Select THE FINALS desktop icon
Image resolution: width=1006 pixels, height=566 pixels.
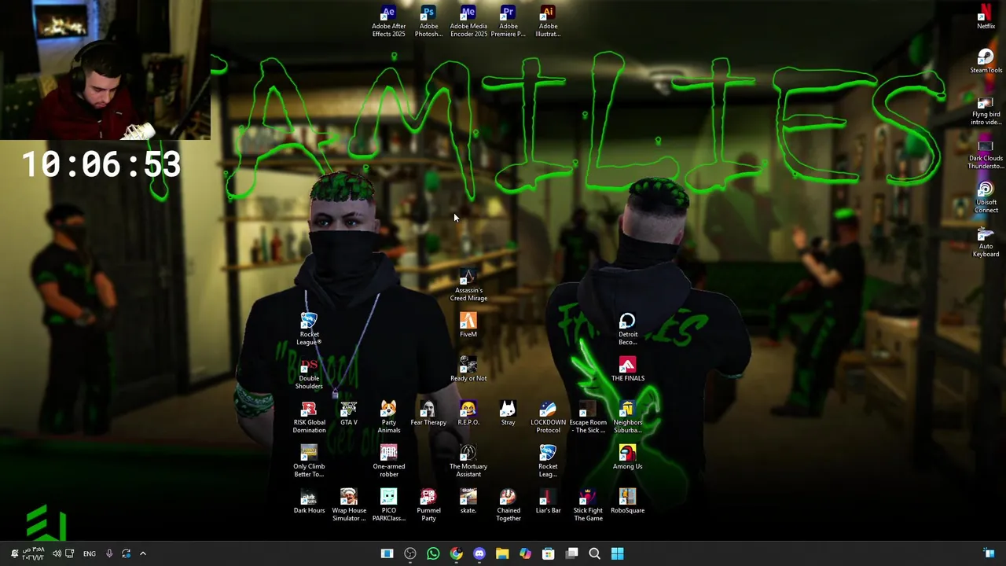pos(627,369)
